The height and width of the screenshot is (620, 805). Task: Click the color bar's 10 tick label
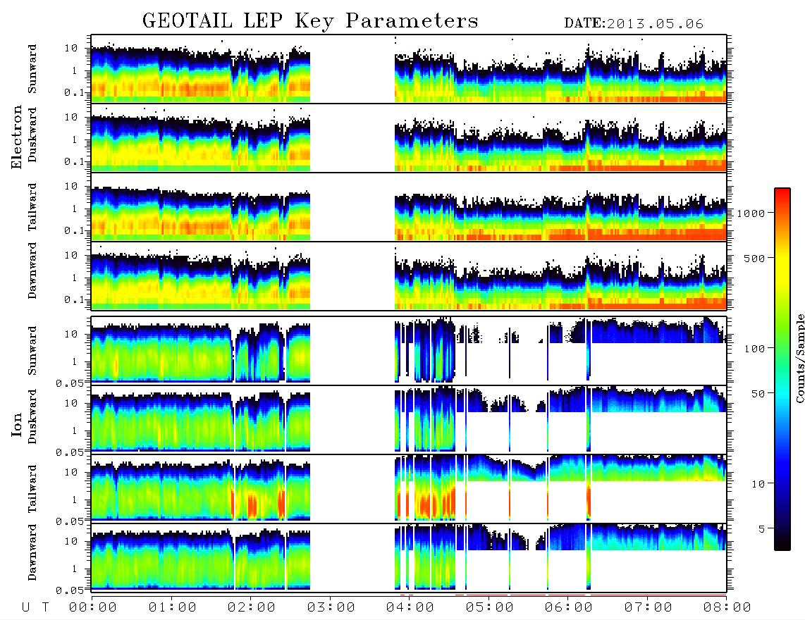[758, 483]
